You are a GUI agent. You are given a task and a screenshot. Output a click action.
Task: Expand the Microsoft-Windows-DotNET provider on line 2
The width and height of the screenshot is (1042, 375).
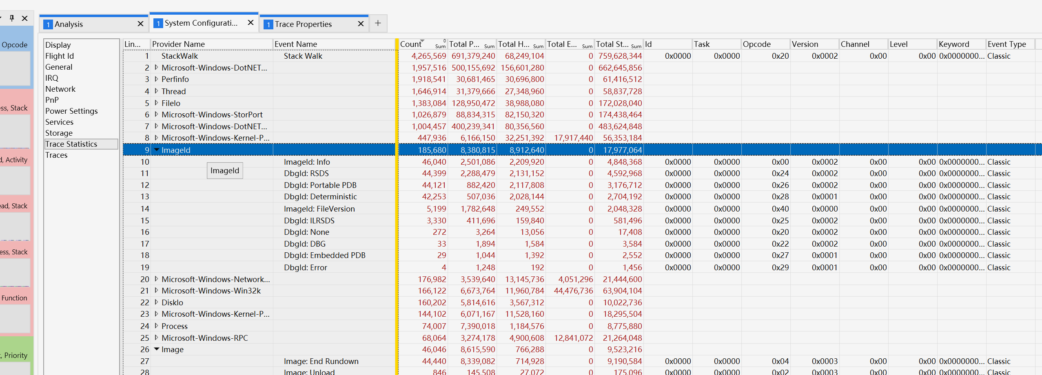click(x=156, y=67)
